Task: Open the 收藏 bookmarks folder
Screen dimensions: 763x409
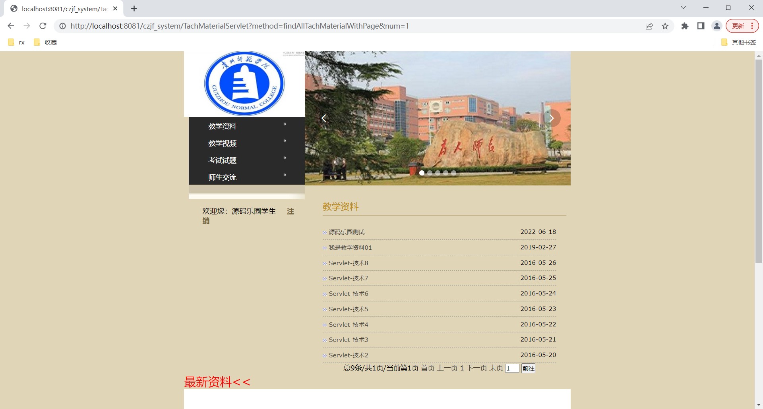Action: [45, 42]
